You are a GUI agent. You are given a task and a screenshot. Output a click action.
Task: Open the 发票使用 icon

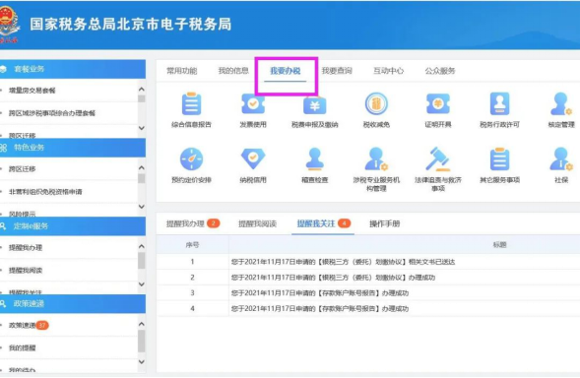click(x=253, y=104)
